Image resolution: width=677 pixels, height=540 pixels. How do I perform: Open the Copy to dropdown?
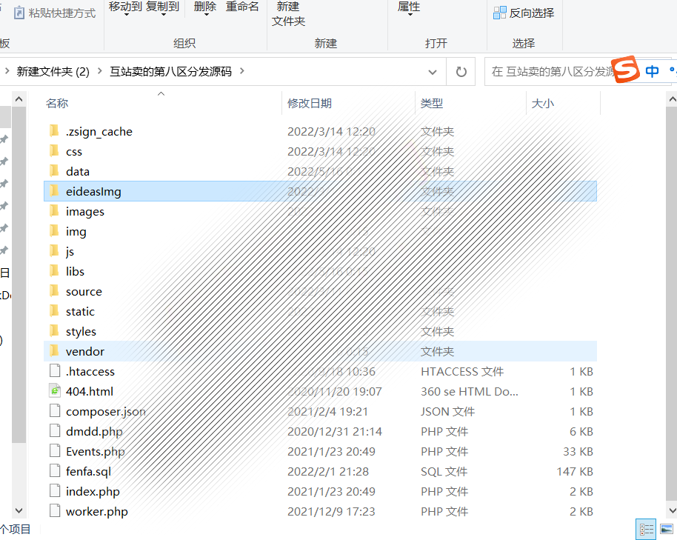click(163, 9)
